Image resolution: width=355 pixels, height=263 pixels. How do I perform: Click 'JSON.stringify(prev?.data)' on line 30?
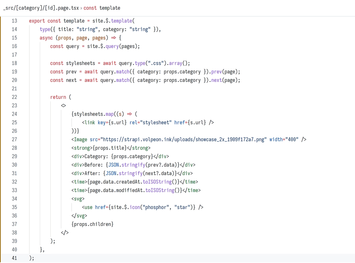click(143, 165)
